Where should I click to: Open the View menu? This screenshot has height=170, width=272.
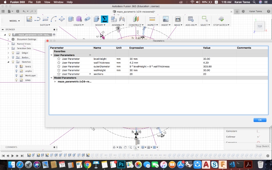coord(47,2)
